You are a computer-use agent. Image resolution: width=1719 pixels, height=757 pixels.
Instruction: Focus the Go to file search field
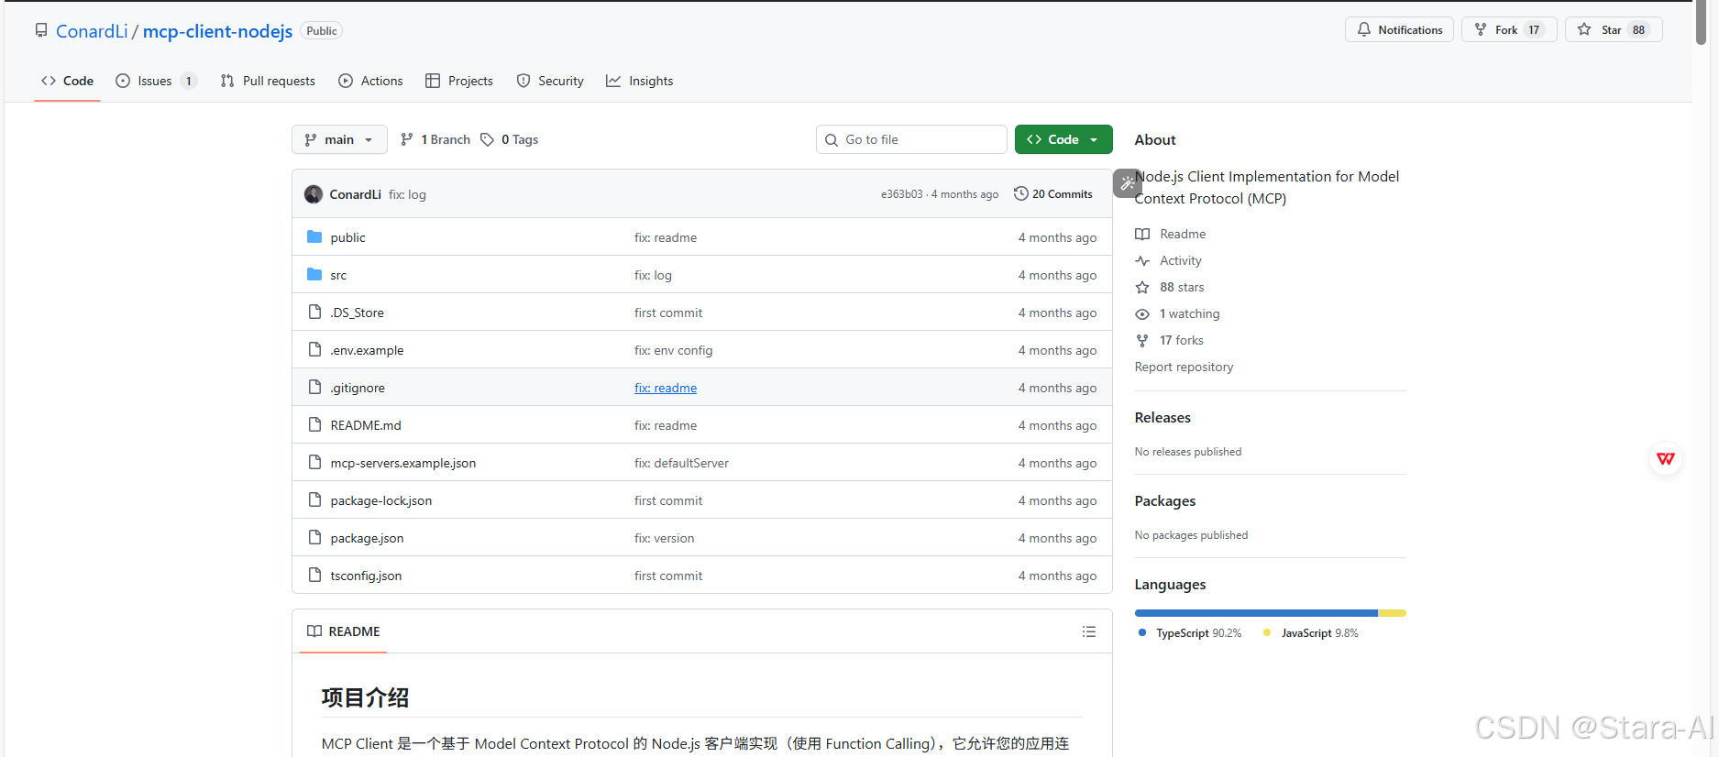point(911,139)
